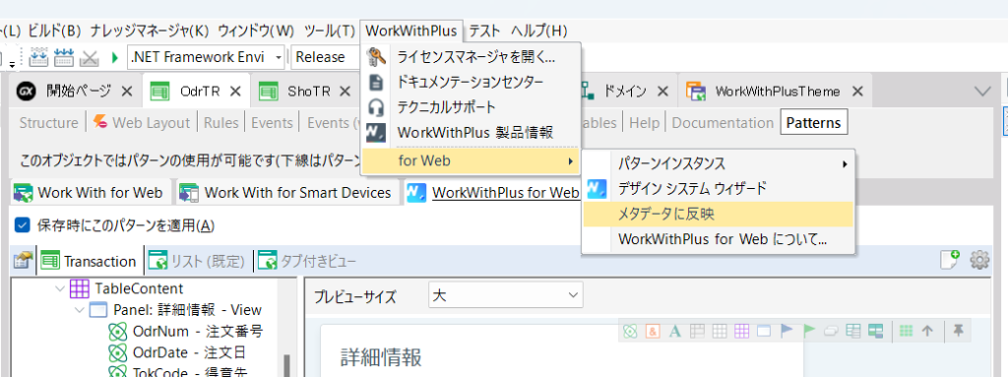Click the license manager keys icon
Screen dimensions: 1008x377
click(x=376, y=57)
